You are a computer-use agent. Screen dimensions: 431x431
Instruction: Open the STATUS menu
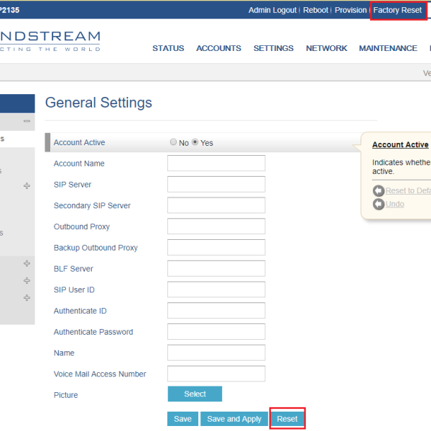point(168,48)
